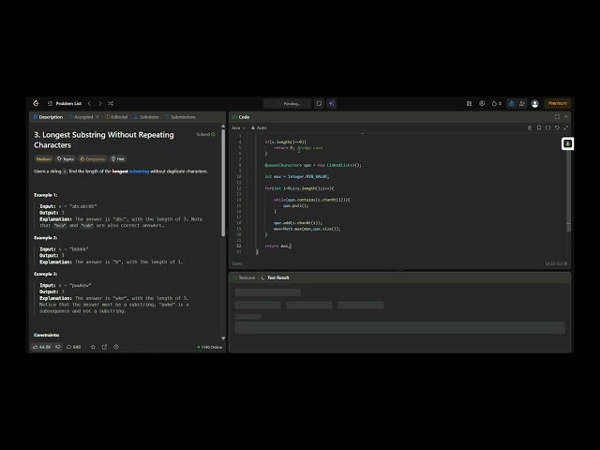Image resolution: width=600 pixels, height=450 pixels.
Task: Click the description panel scrollbar
Action: pyautogui.click(x=223, y=183)
